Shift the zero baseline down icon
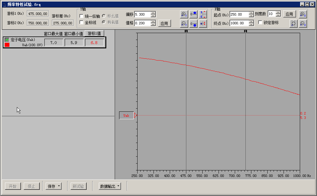 [x=194, y=24]
